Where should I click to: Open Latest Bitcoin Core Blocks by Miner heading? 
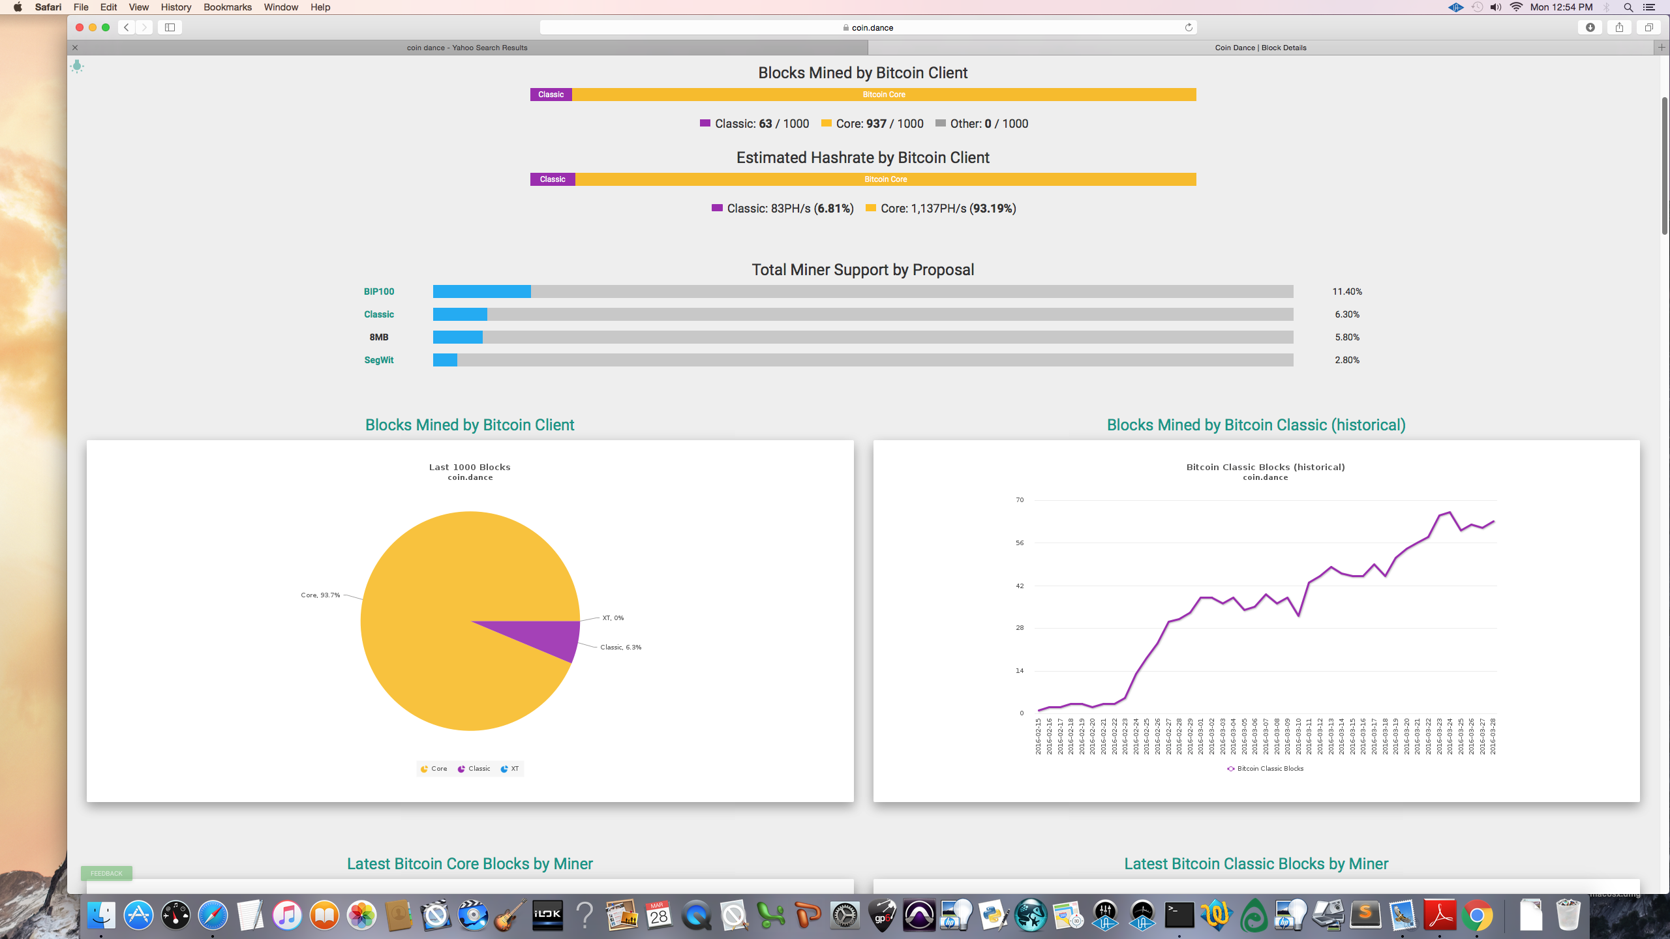point(470,864)
